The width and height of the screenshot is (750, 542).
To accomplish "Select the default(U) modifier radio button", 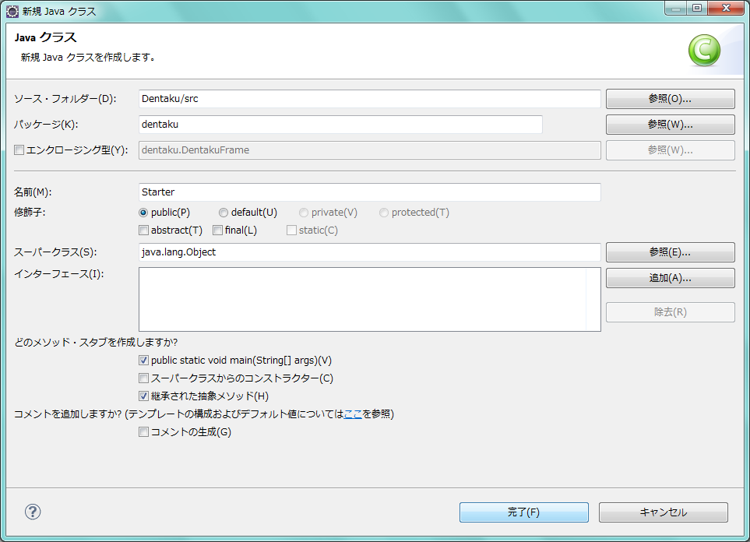I will point(224,213).
